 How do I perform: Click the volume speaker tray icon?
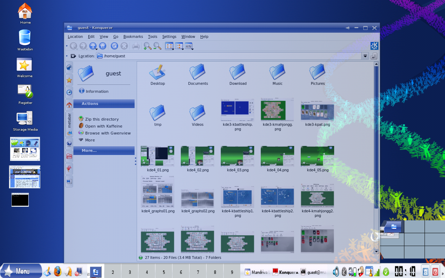336,271
